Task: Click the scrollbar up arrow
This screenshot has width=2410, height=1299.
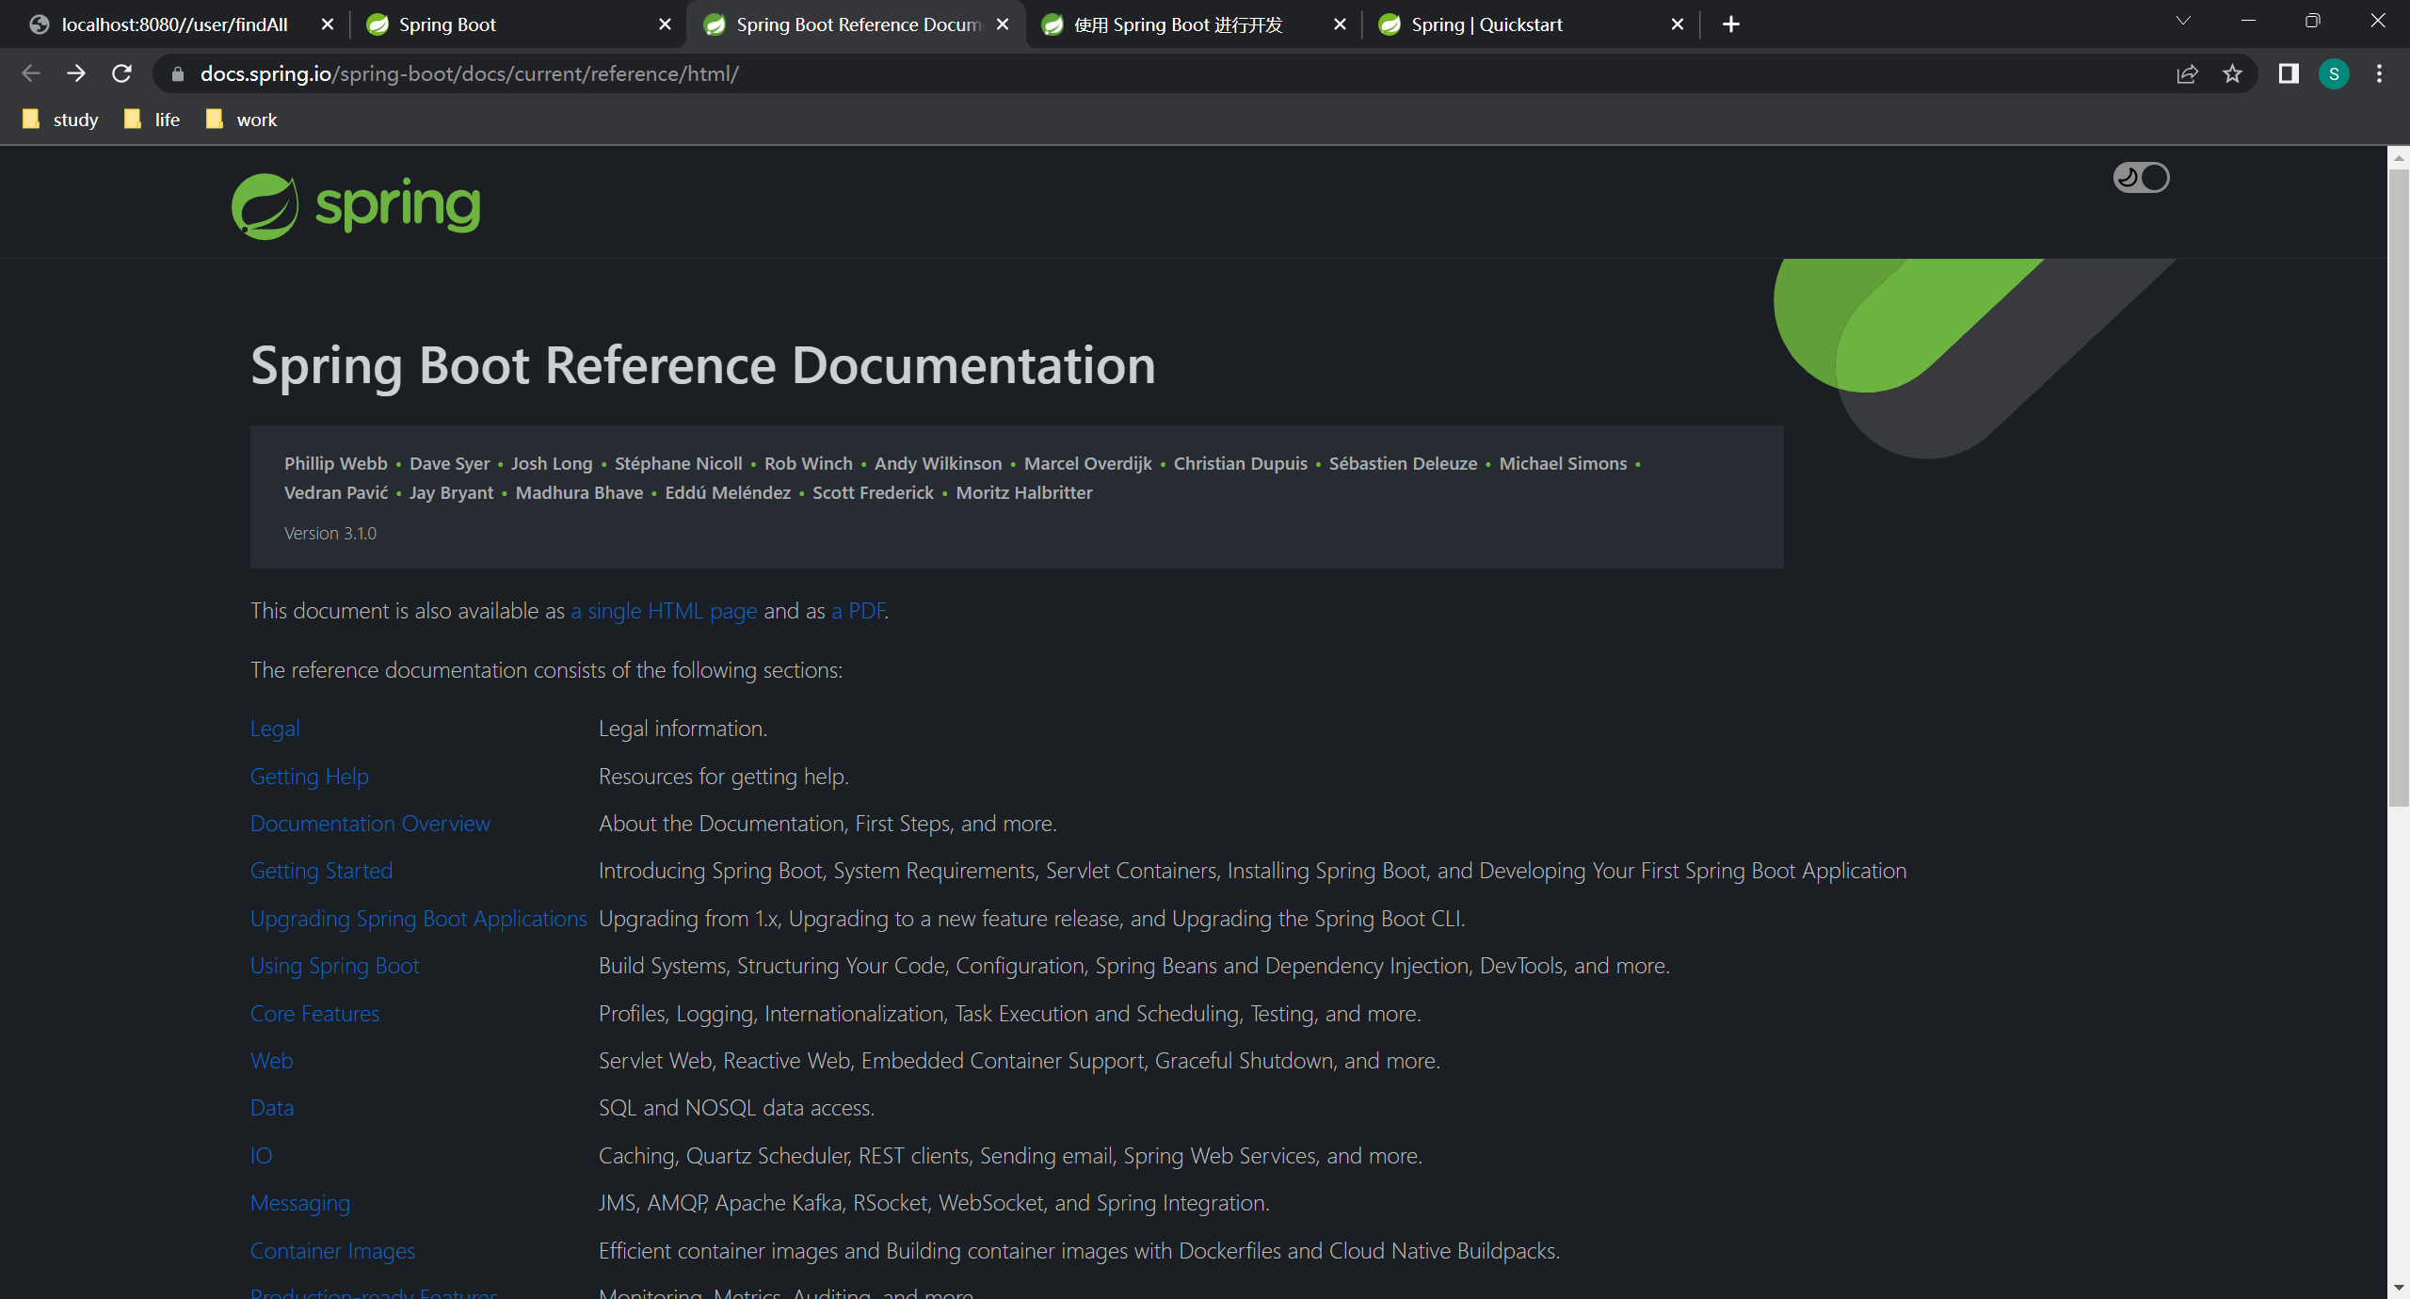Action: pyautogui.click(x=2399, y=157)
